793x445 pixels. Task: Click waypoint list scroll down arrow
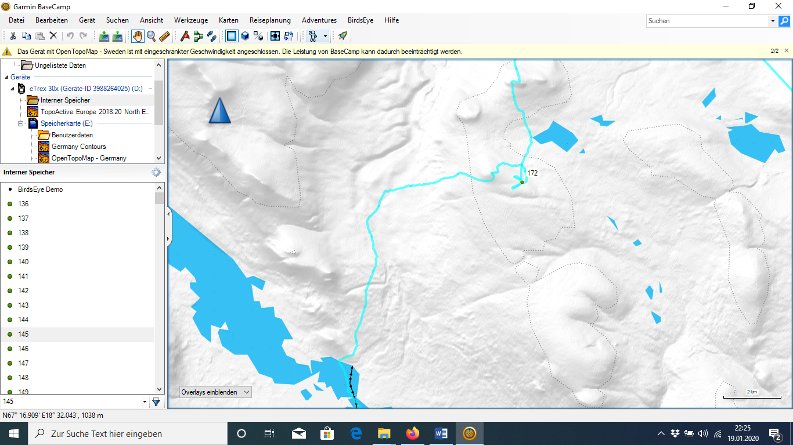coord(159,389)
